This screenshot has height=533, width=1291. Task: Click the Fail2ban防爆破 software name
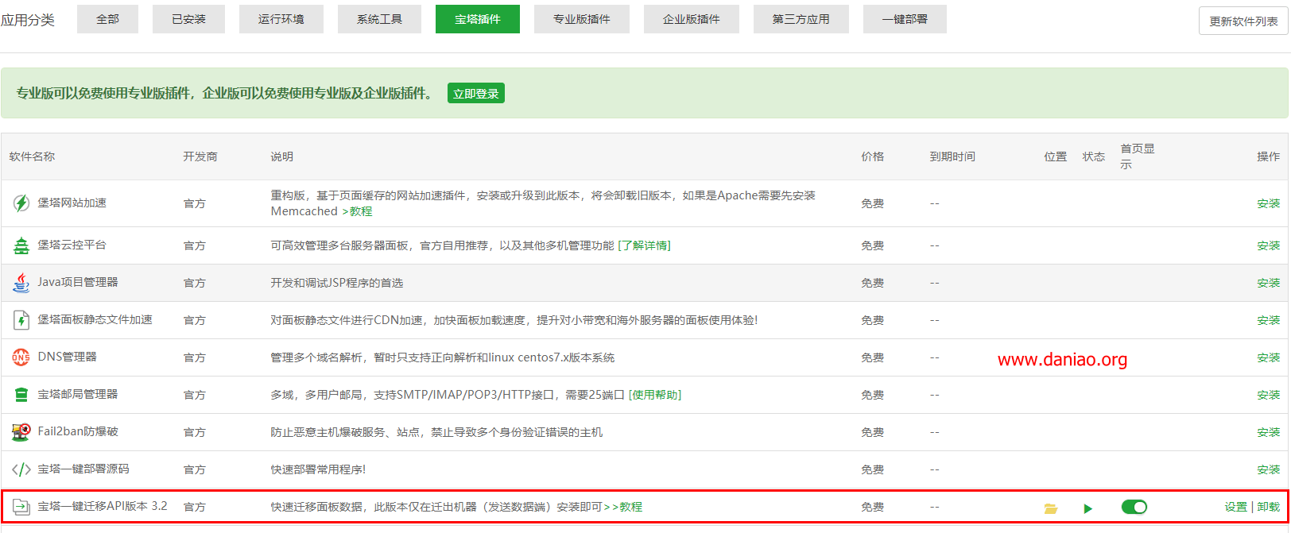pos(78,431)
